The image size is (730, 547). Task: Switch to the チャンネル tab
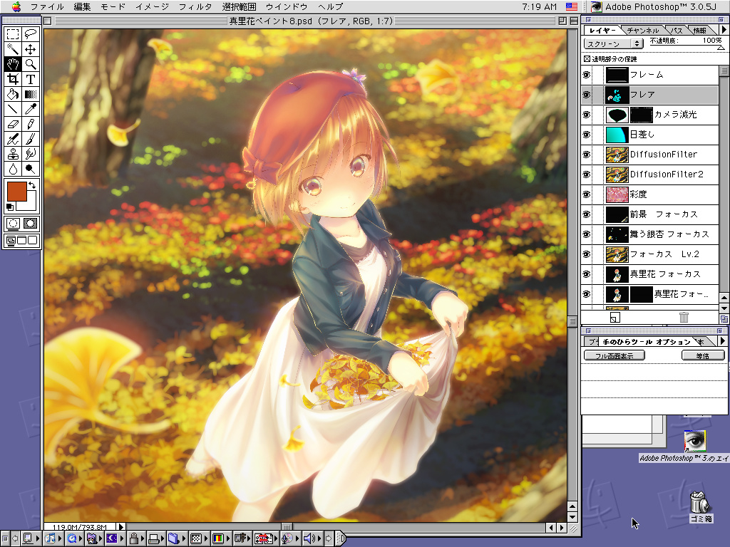pos(644,31)
